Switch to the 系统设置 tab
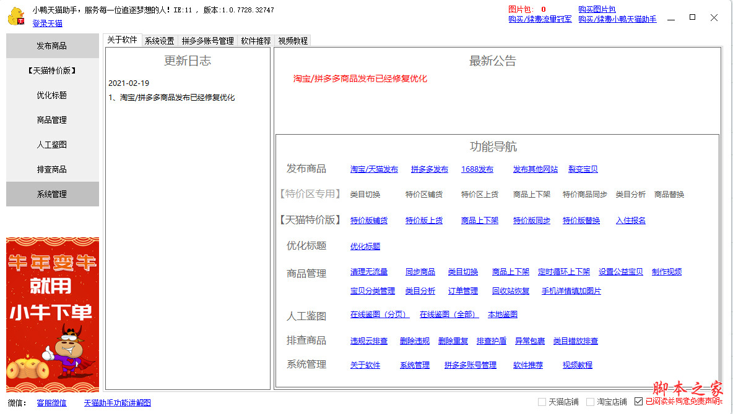733x414 pixels. pos(159,41)
